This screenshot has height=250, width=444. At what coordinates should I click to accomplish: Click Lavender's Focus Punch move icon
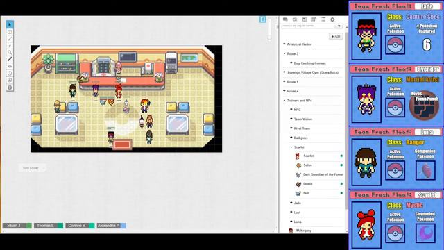point(424,105)
